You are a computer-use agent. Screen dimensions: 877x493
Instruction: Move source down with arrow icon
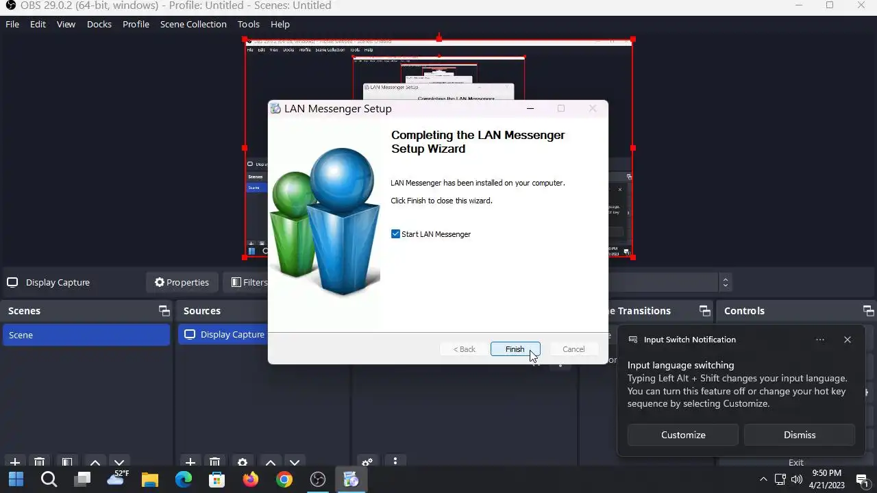click(295, 462)
